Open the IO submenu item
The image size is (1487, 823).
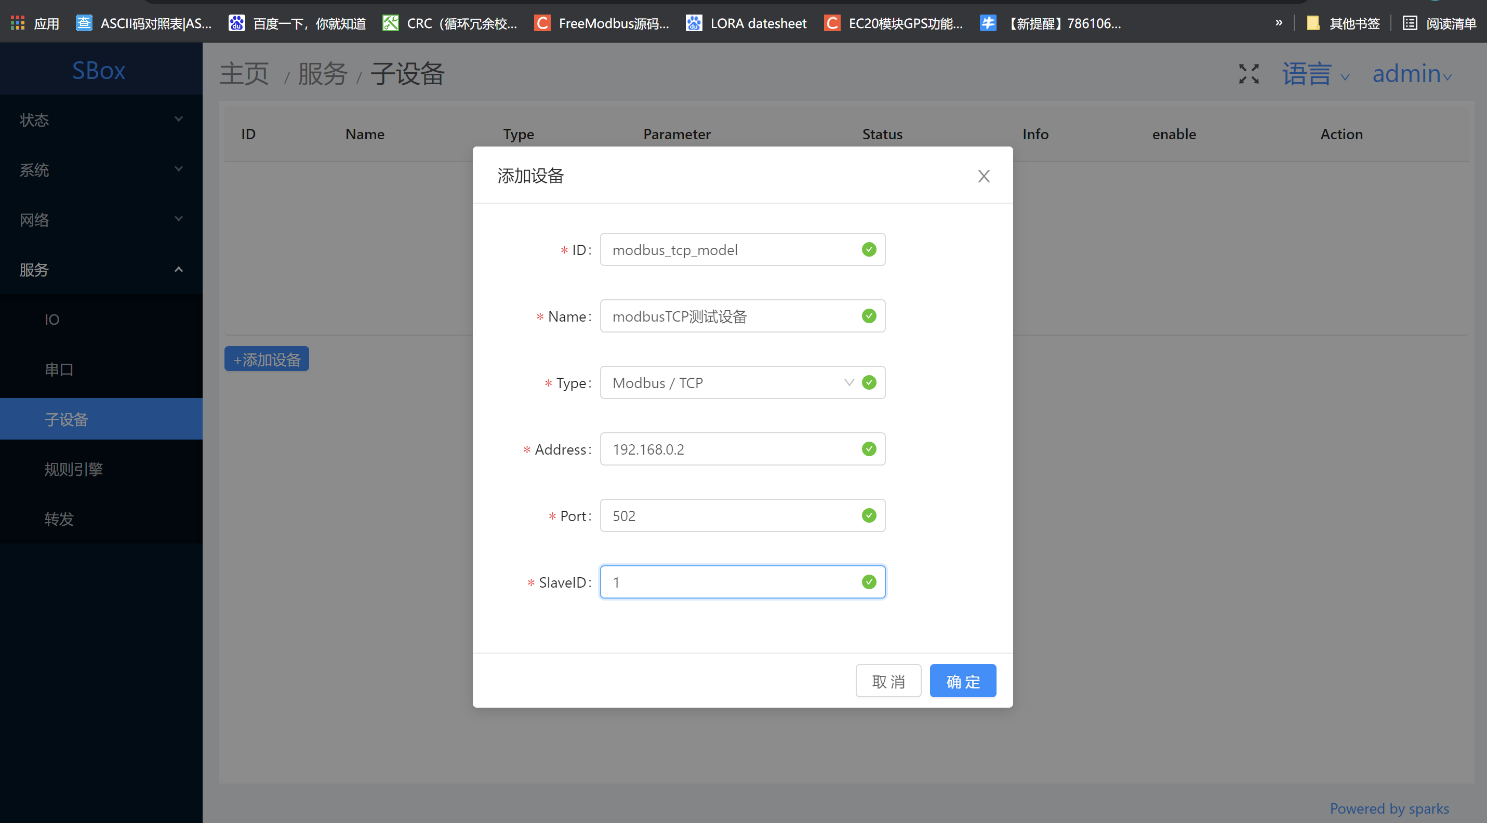tap(101, 319)
